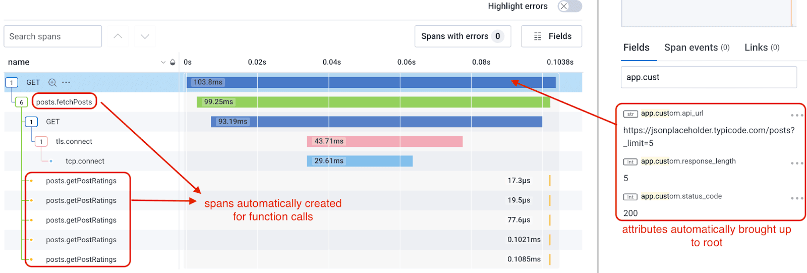The image size is (807, 273).
Task: Click the field filter box containing app.cust
Action: coord(708,77)
